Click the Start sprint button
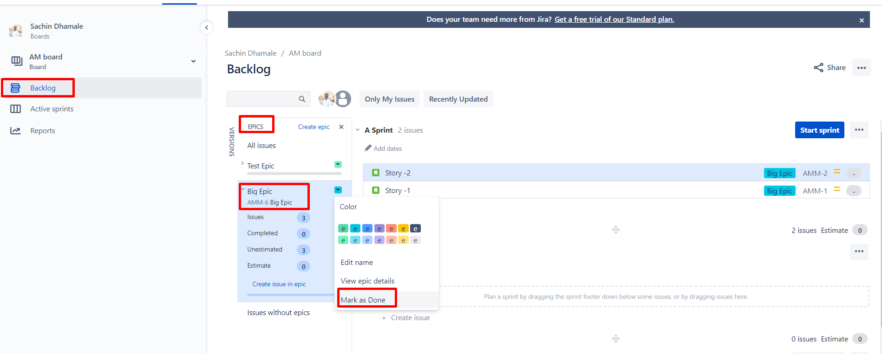882x354 pixels. (819, 130)
